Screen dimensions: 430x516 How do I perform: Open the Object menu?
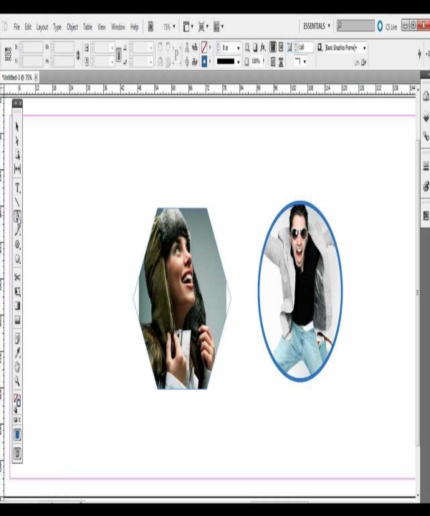coord(72,27)
